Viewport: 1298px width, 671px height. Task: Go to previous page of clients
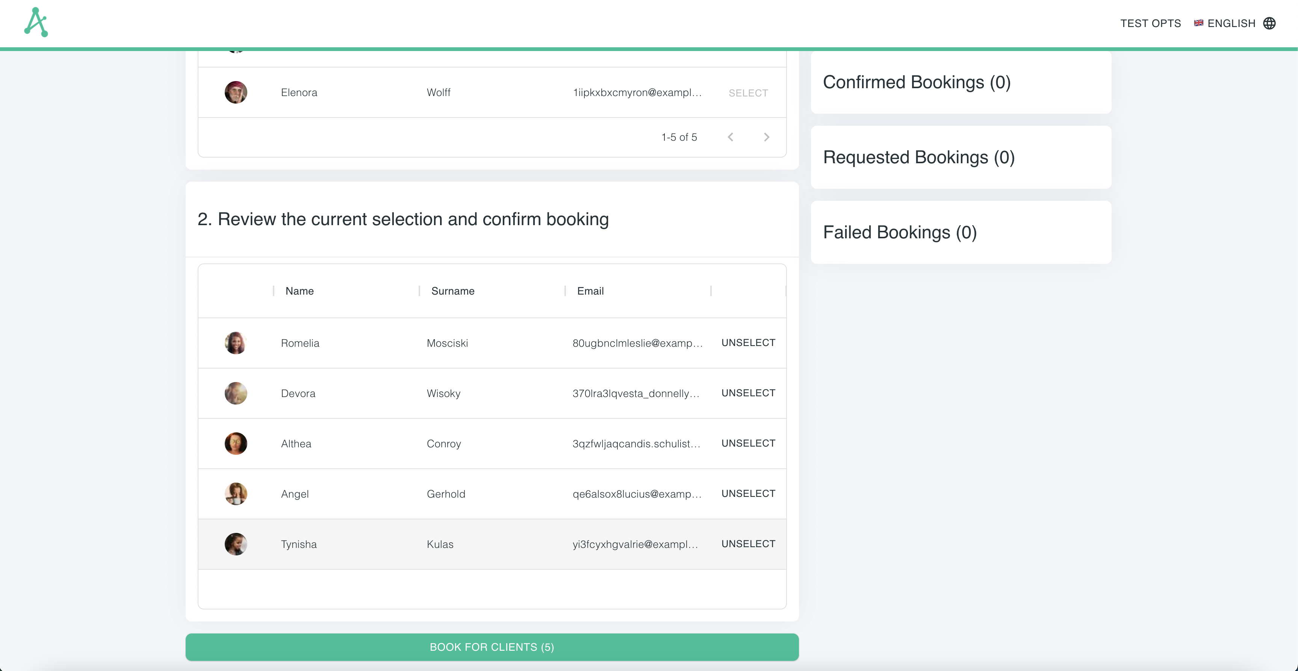[x=730, y=137]
